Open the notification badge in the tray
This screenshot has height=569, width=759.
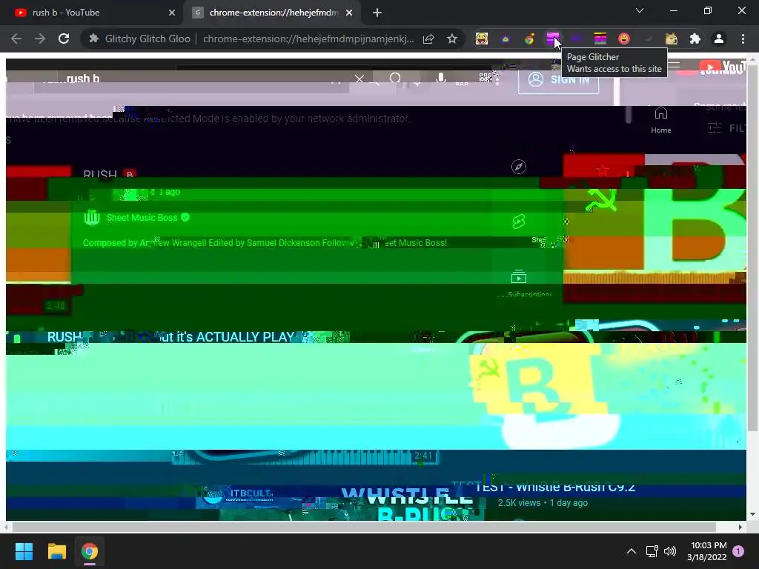[x=738, y=551]
